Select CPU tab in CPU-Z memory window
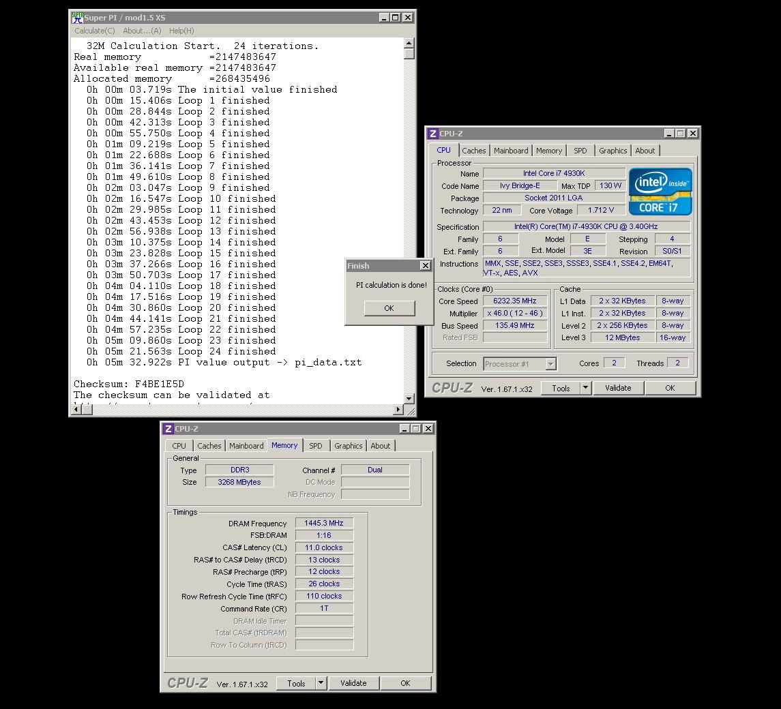781x709 pixels. (x=179, y=446)
